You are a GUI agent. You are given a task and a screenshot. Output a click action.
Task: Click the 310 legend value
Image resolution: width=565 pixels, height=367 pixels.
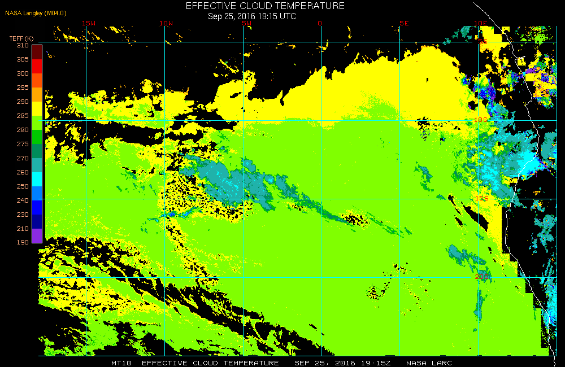23,45
